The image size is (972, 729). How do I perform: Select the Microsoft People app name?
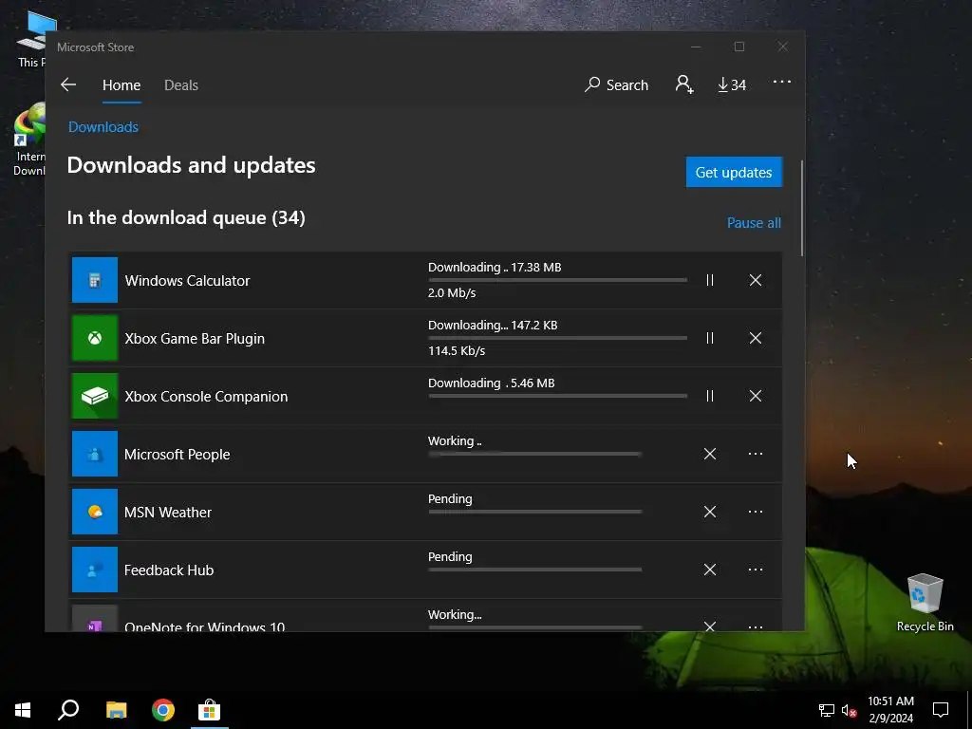pyautogui.click(x=177, y=455)
